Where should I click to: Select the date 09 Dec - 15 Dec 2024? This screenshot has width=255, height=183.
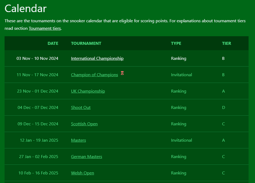[38, 124]
